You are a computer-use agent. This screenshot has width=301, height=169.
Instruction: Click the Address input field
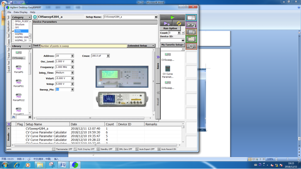click(x=63, y=56)
